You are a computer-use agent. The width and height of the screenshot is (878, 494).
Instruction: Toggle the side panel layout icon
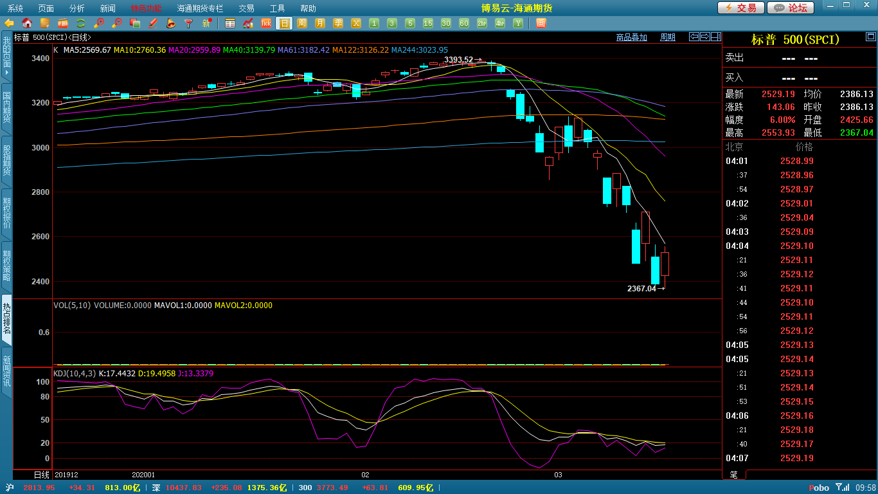(x=716, y=37)
